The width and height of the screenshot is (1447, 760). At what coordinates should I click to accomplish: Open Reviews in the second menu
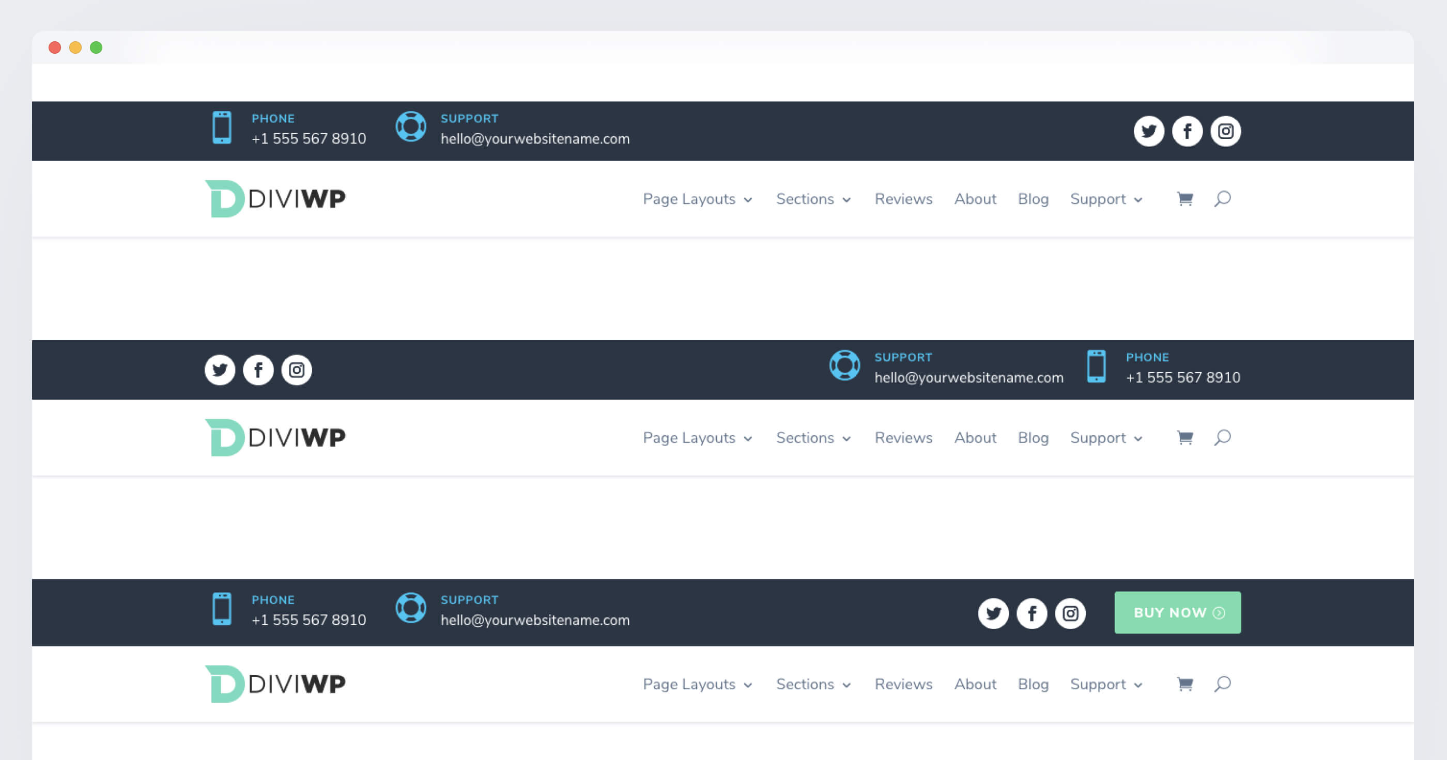pos(903,437)
